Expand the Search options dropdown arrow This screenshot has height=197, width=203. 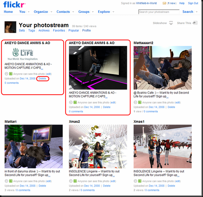point(197,12)
